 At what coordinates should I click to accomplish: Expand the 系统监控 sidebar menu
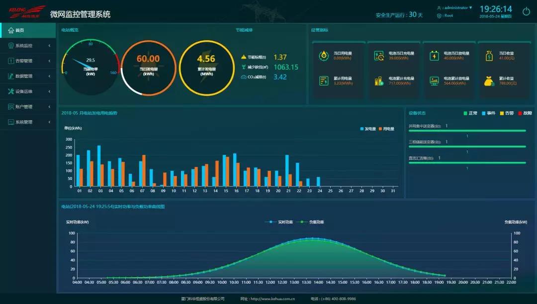28,46
